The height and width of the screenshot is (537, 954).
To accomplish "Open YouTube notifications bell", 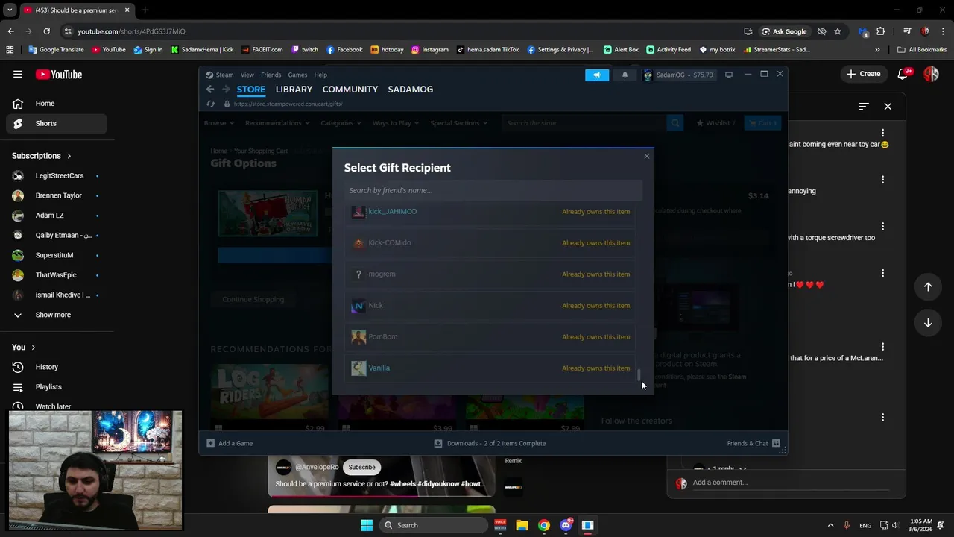I will coord(903,74).
